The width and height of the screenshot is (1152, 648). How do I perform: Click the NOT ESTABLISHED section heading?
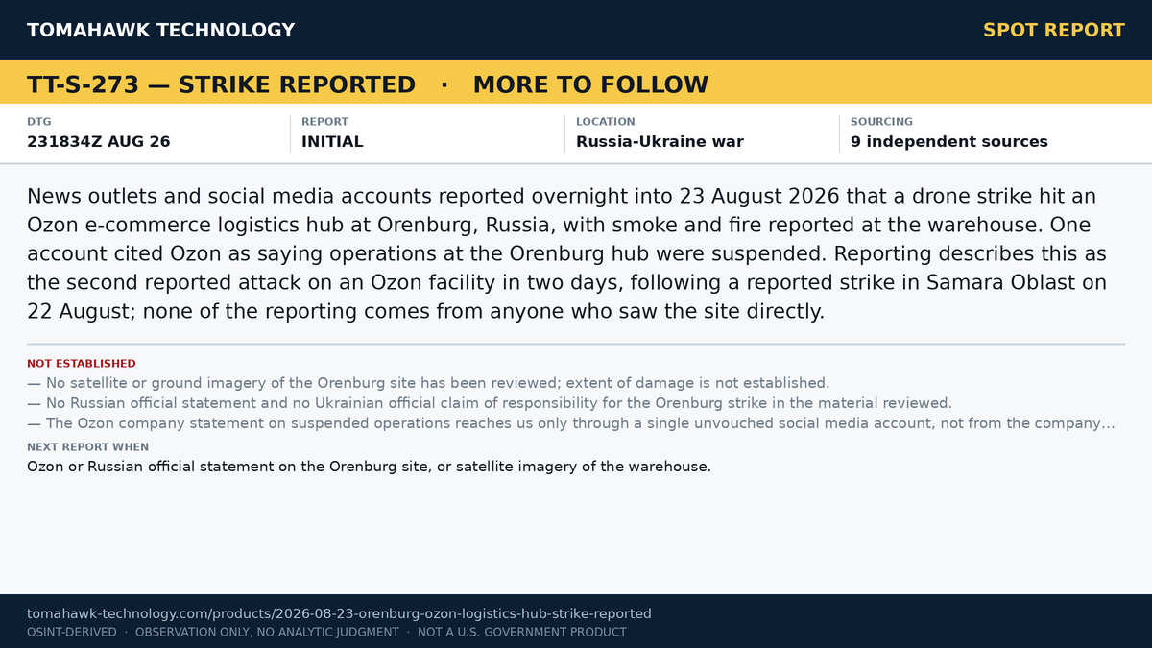point(82,364)
